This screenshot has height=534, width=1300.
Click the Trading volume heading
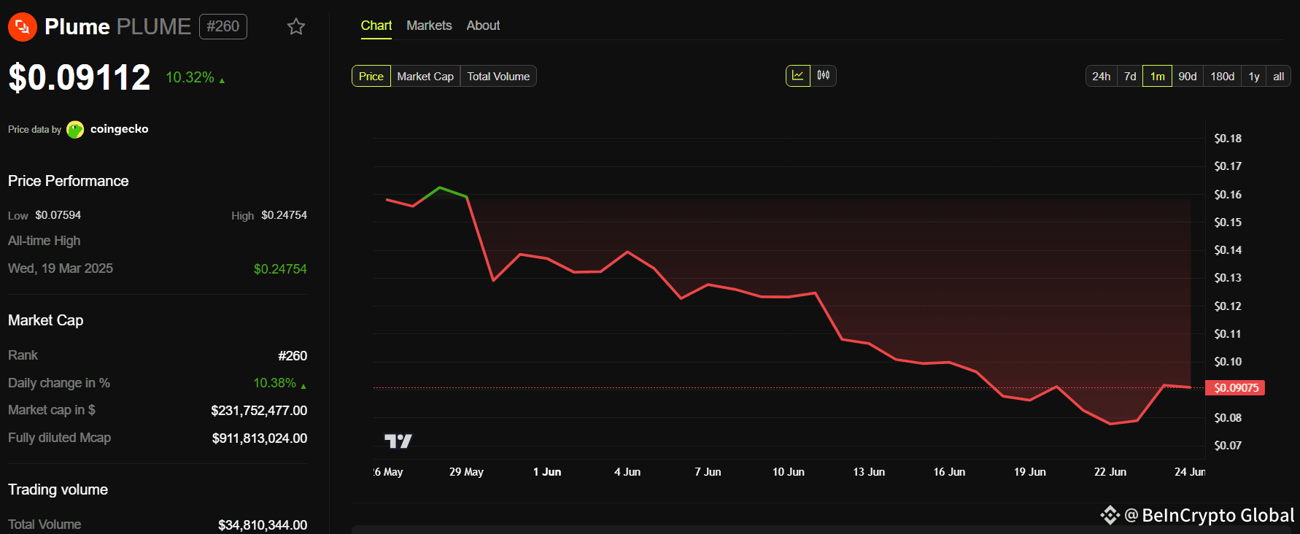coord(58,489)
